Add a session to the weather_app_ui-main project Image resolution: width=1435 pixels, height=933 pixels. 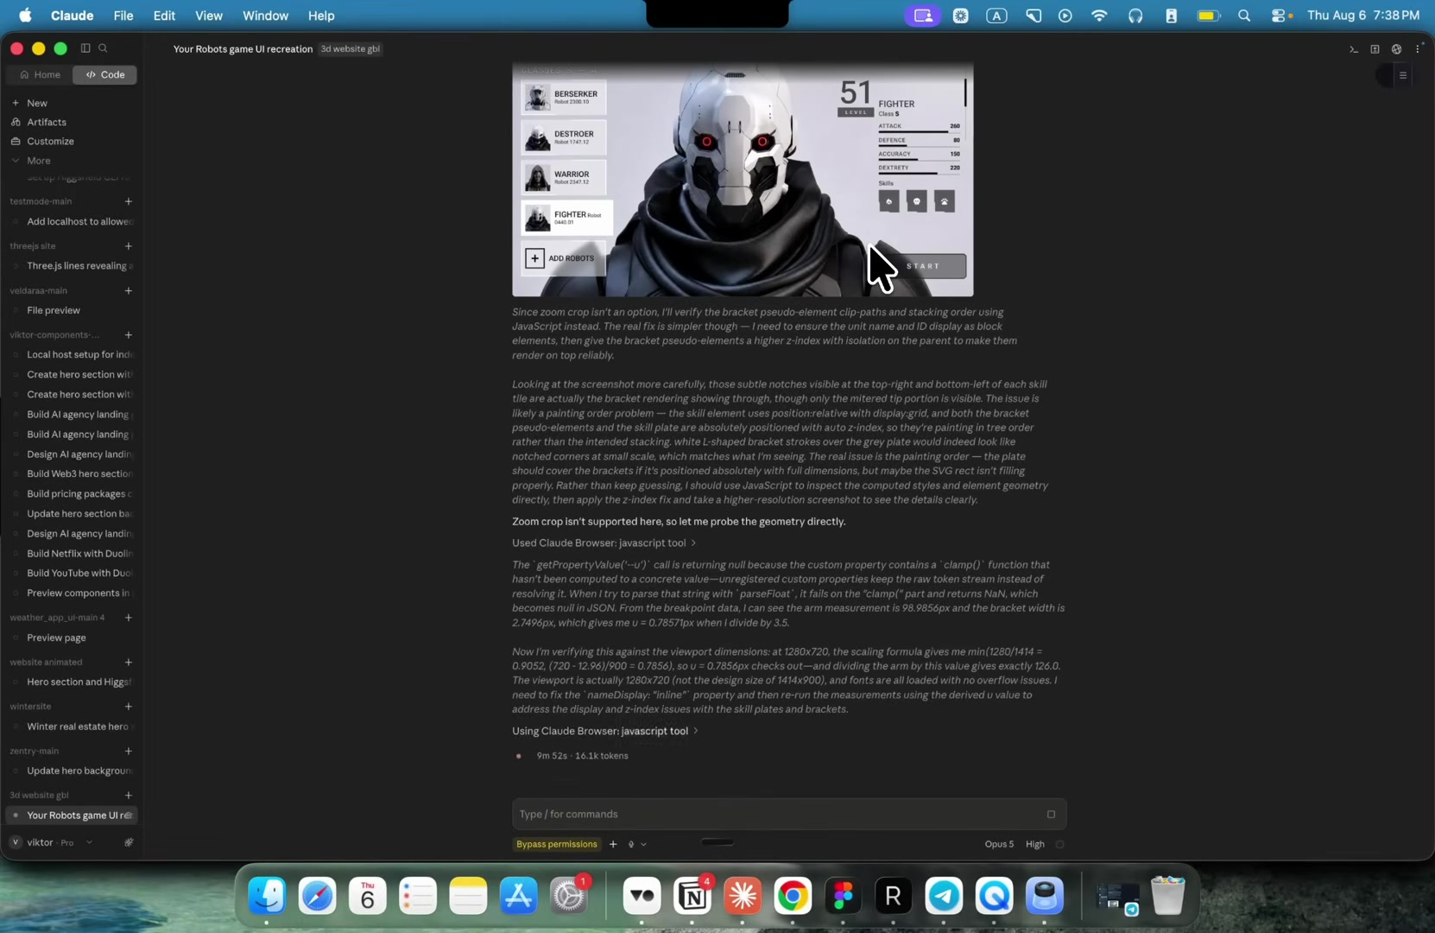129,618
